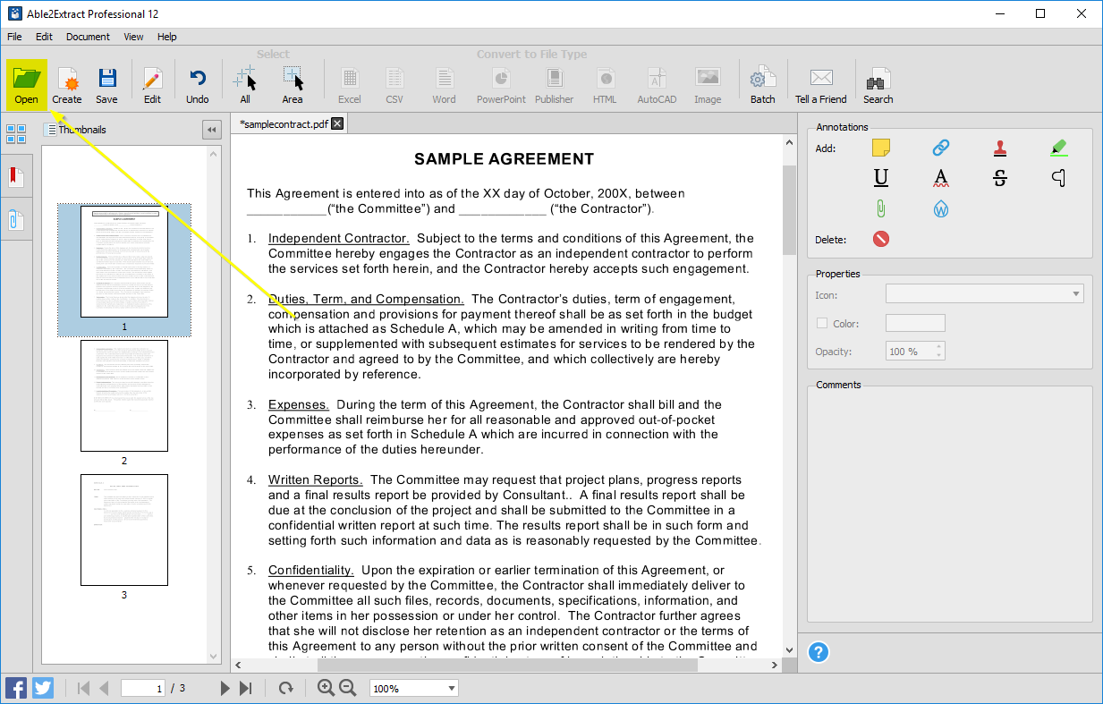Open the 100% zoom dropdown
The height and width of the screenshot is (704, 1103).
click(x=414, y=689)
